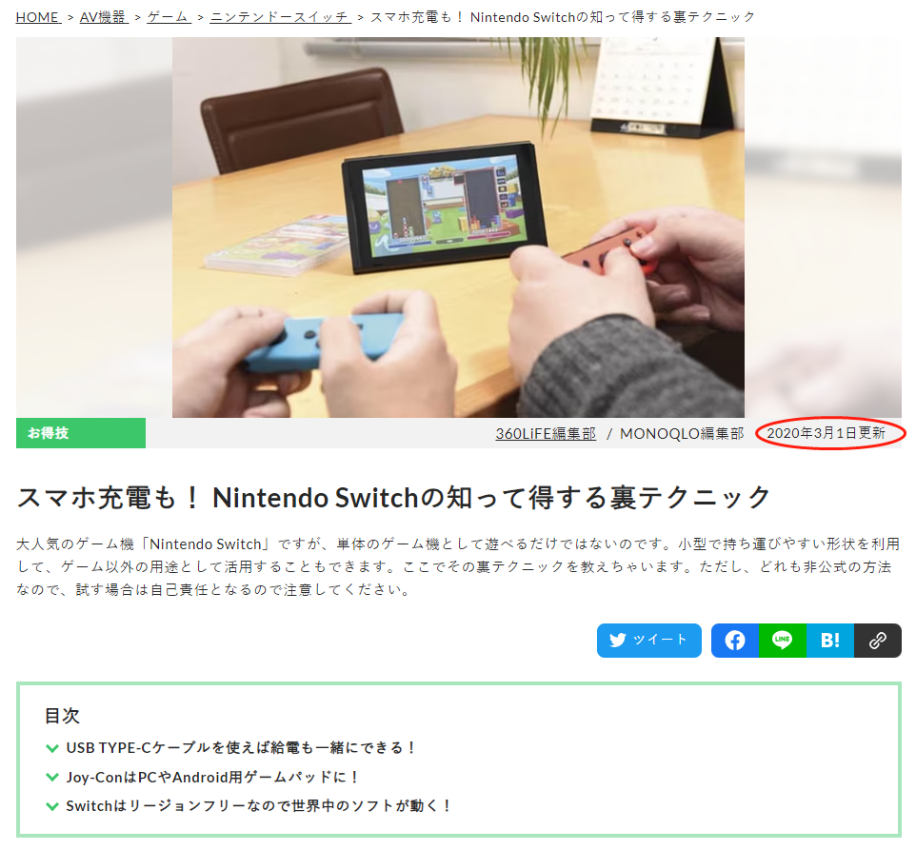Click MONOQLO編集部 author text

682,434
